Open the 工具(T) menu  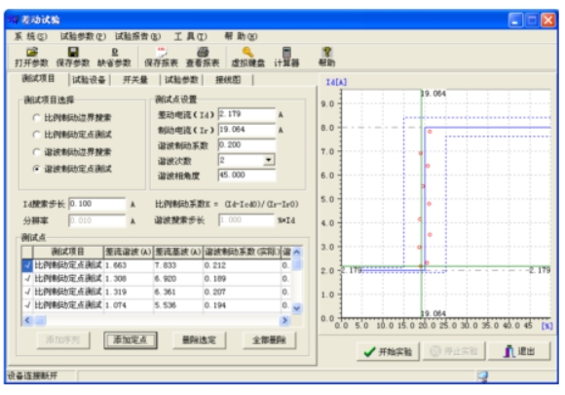coord(190,36)
